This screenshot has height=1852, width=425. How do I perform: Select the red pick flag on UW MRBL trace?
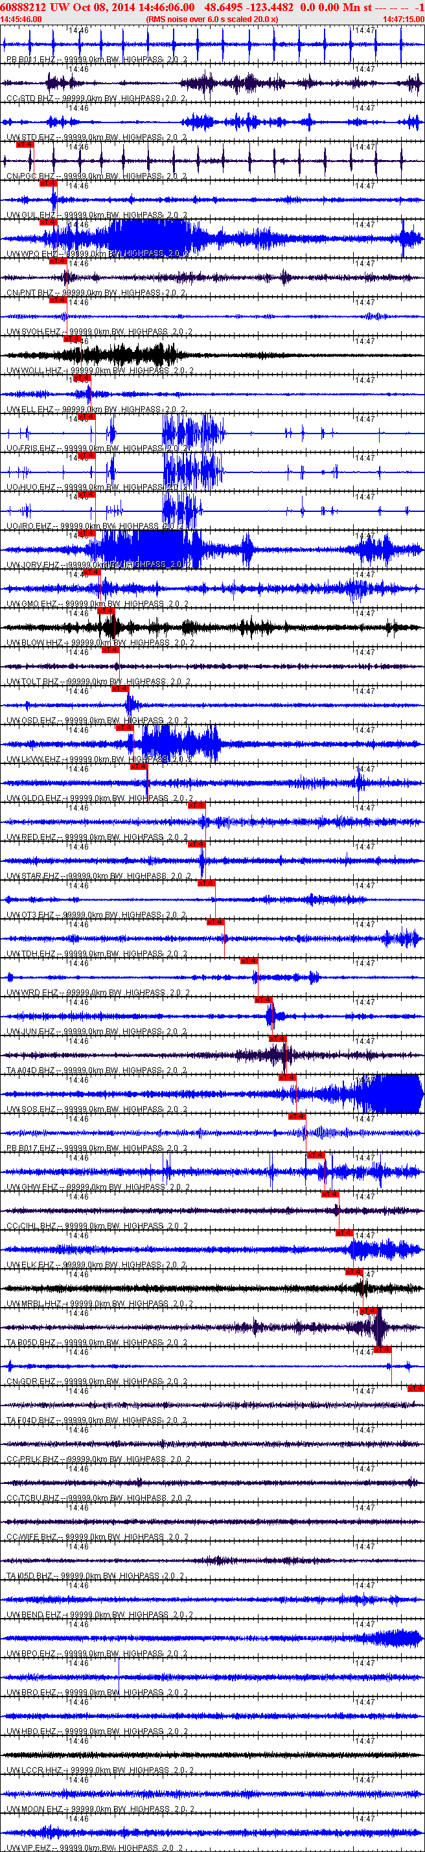point(354,1272)
